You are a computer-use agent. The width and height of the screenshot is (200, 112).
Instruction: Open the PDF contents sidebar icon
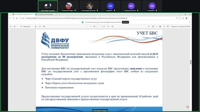[11, 26]
